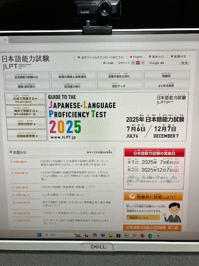Open the 日本語能力試験とは menu item

(26, 76)
